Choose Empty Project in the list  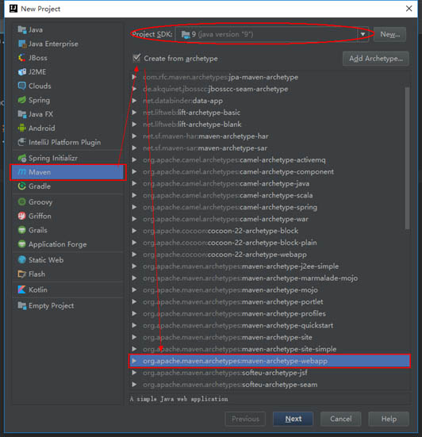click(46, 305)
